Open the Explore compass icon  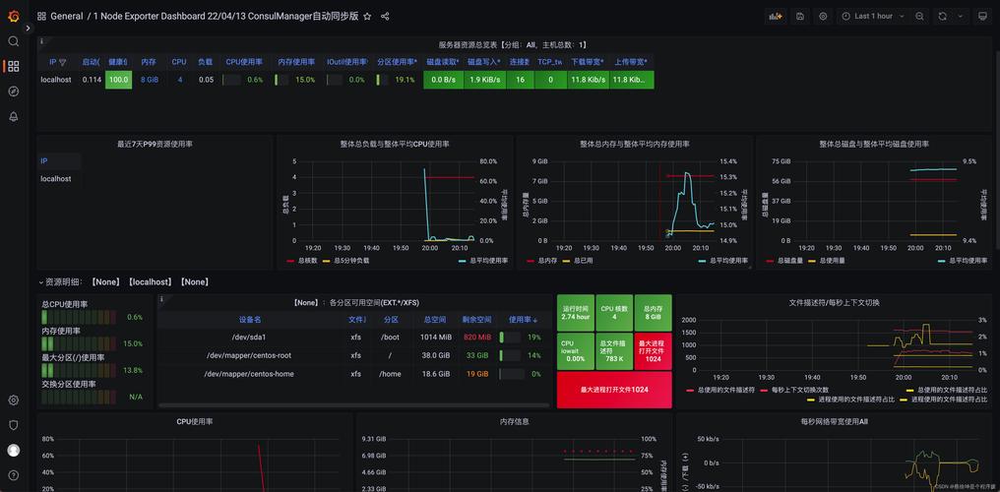click(x=14, y=91)
